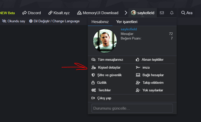
Task: Click the Discord share arrow icon
Action: coord(24,13)
